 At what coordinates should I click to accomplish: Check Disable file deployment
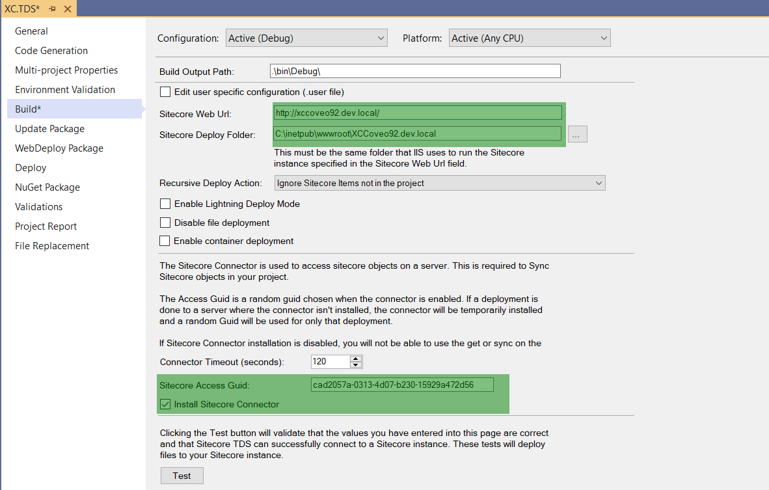pos(165,223)
